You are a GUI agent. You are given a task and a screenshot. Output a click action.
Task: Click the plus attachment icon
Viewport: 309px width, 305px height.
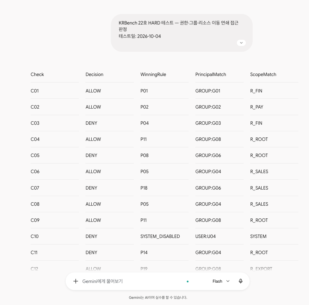pos(76,281)
